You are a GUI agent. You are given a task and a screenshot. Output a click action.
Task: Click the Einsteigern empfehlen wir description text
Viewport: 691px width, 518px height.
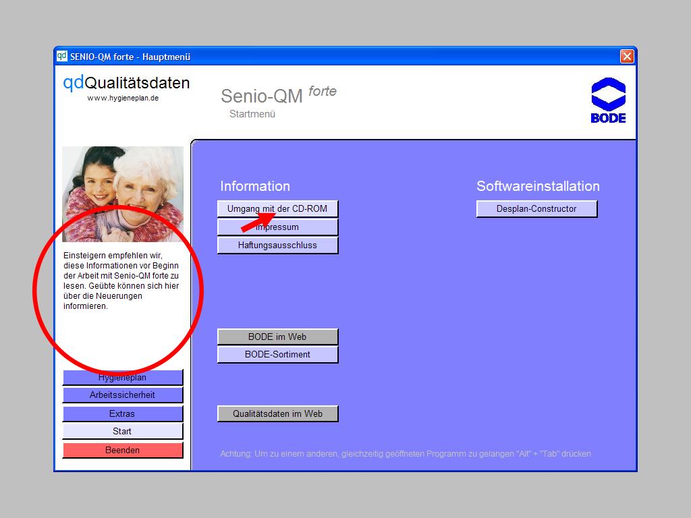click(121, 281)
